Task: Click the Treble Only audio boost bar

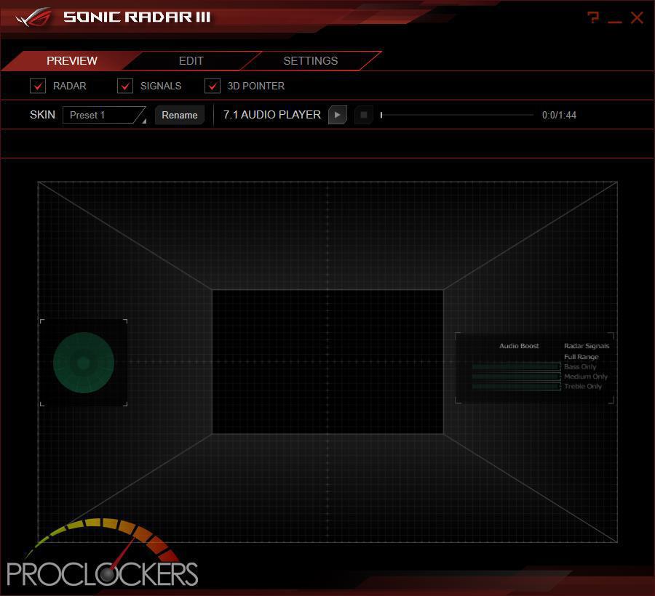Action: click(516, 386)
